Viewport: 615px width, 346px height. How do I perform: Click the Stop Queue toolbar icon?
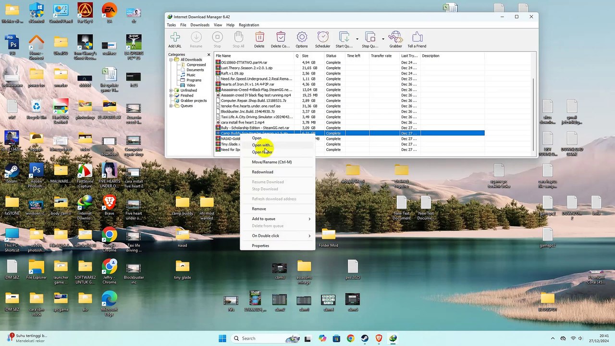tap(370, 40)
